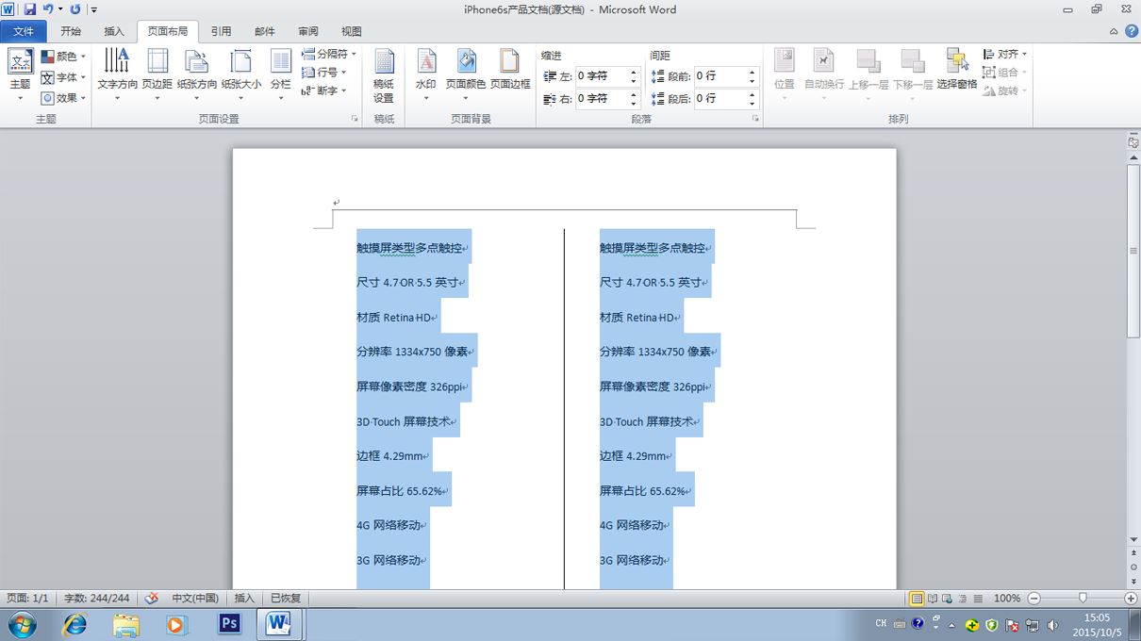The height and width of the screenshot is (641, 1141).
Task: Click the Save icon in quick access toolbar
Action: (29, 9)
